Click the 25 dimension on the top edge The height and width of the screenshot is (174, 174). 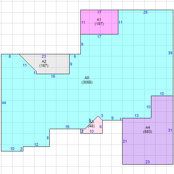(145, 12)
